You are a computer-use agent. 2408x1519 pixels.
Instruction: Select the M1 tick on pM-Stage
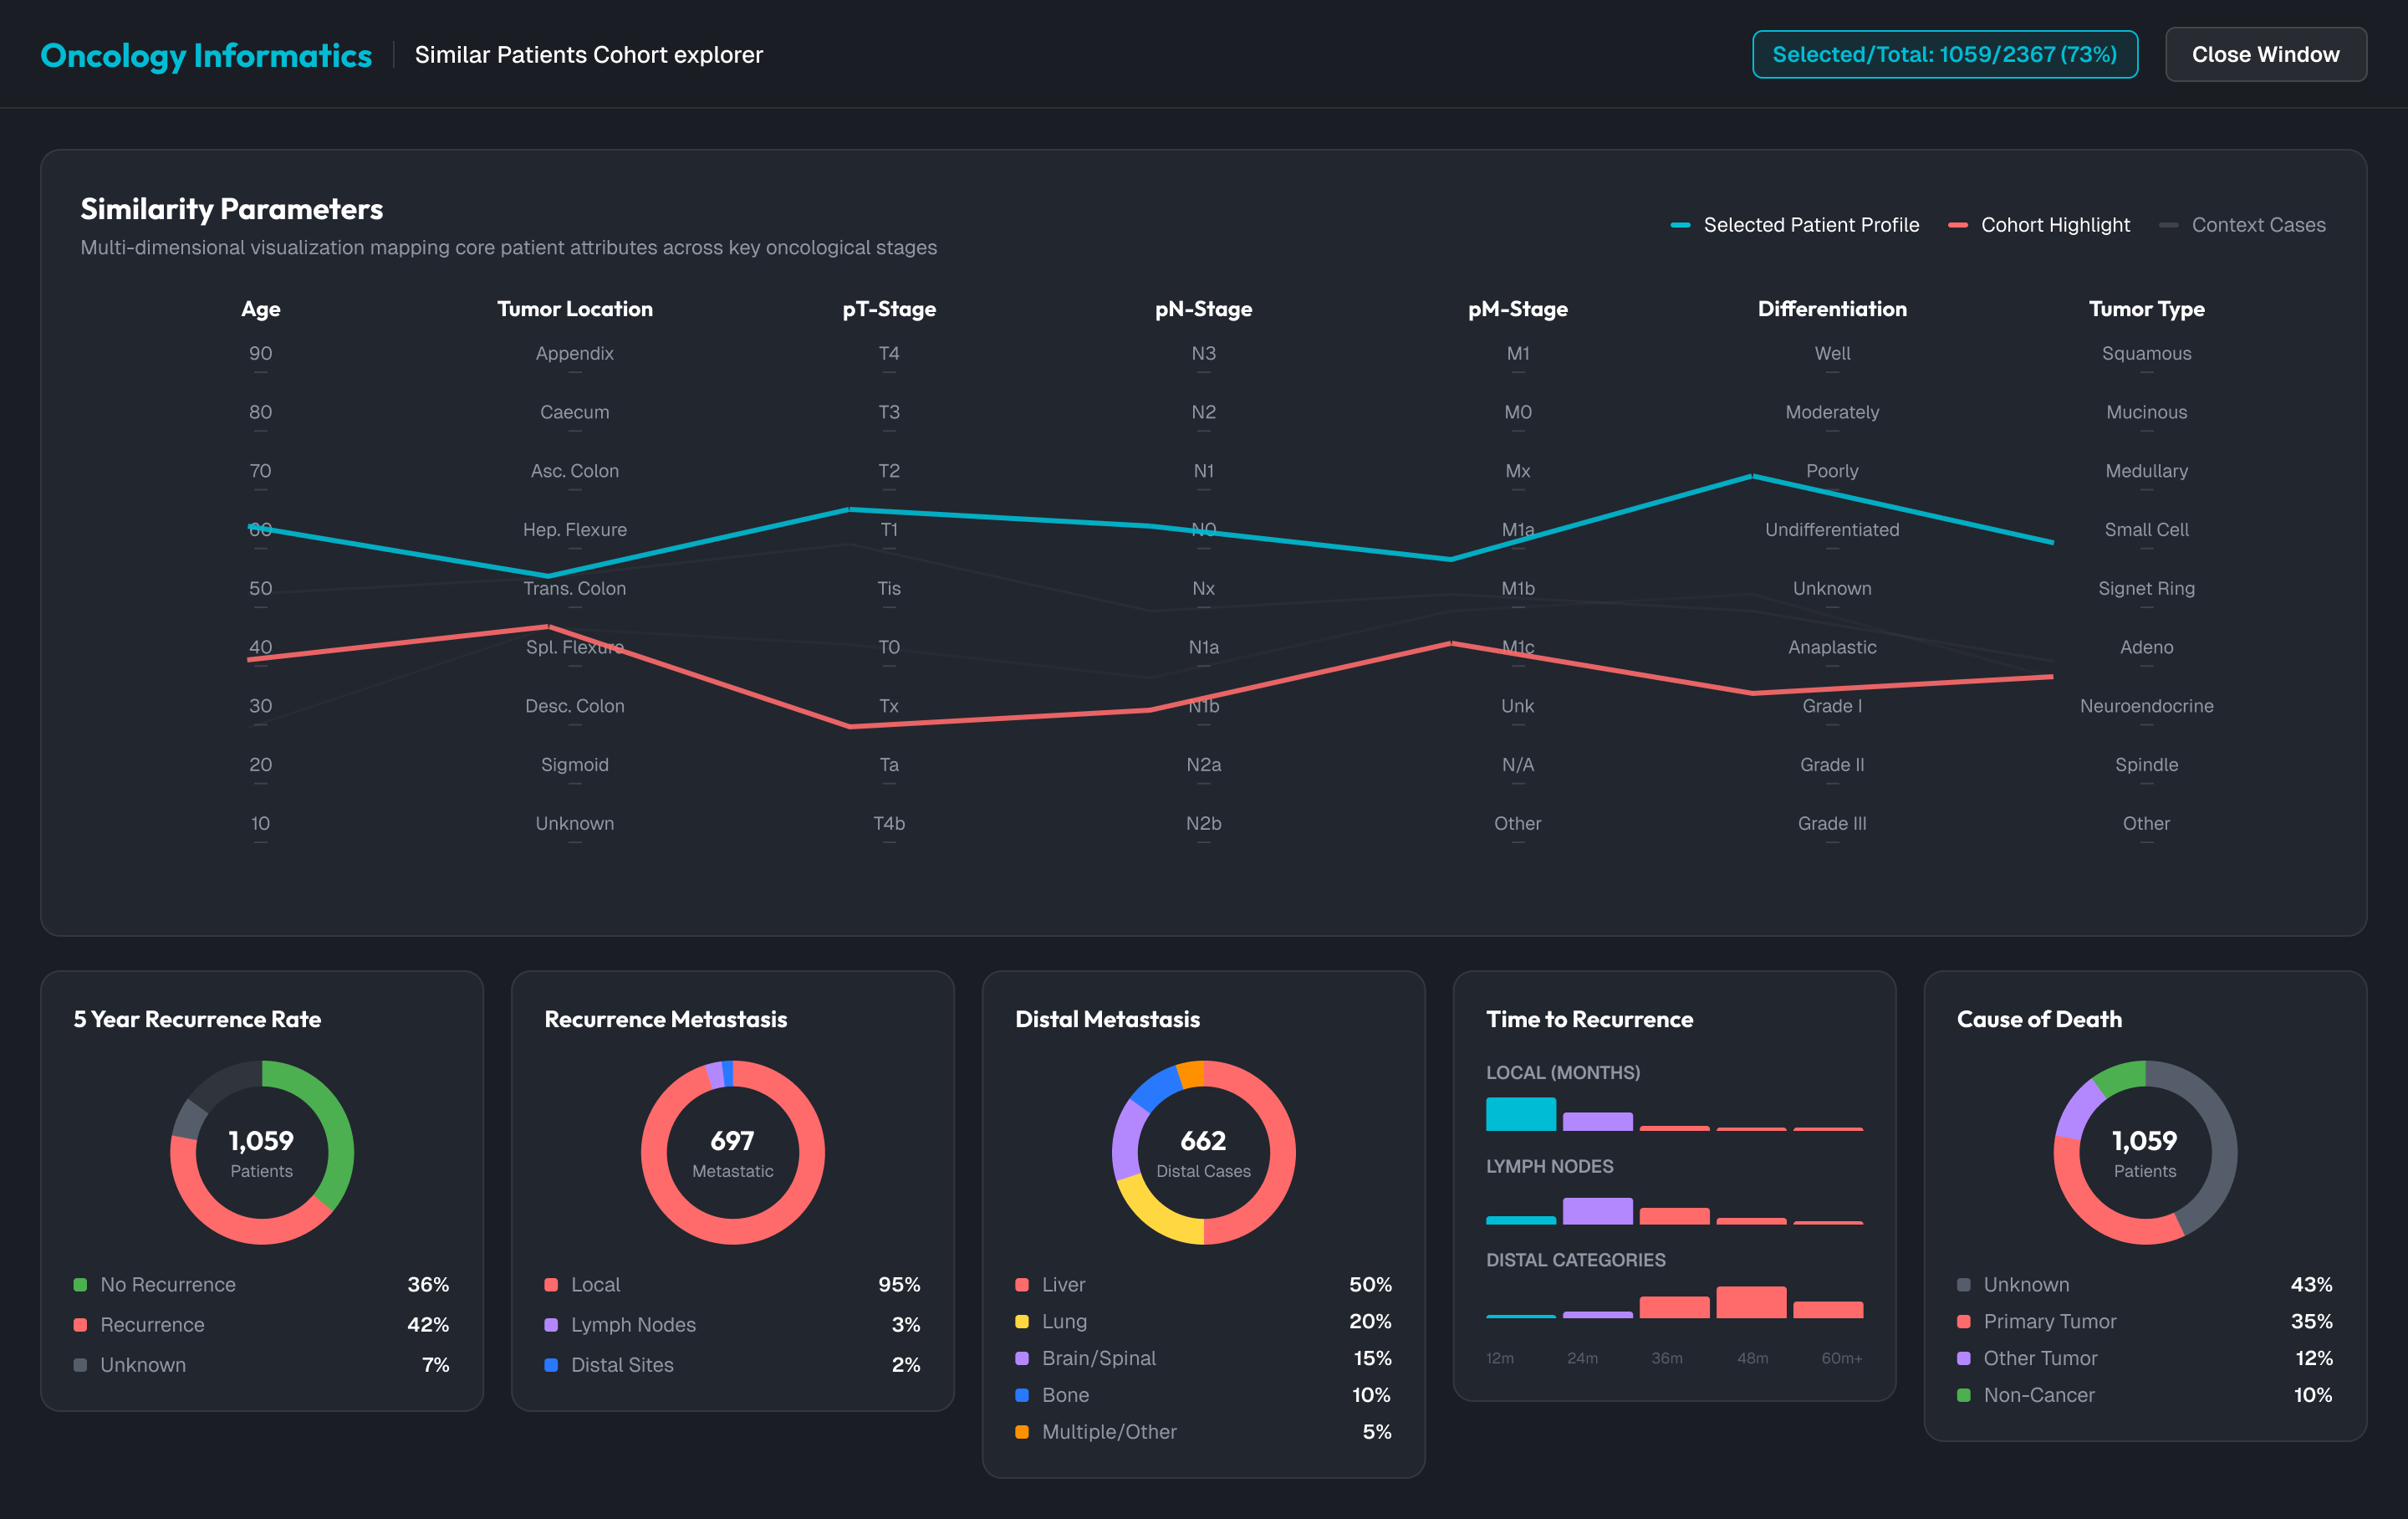(x=1518, y=353)
